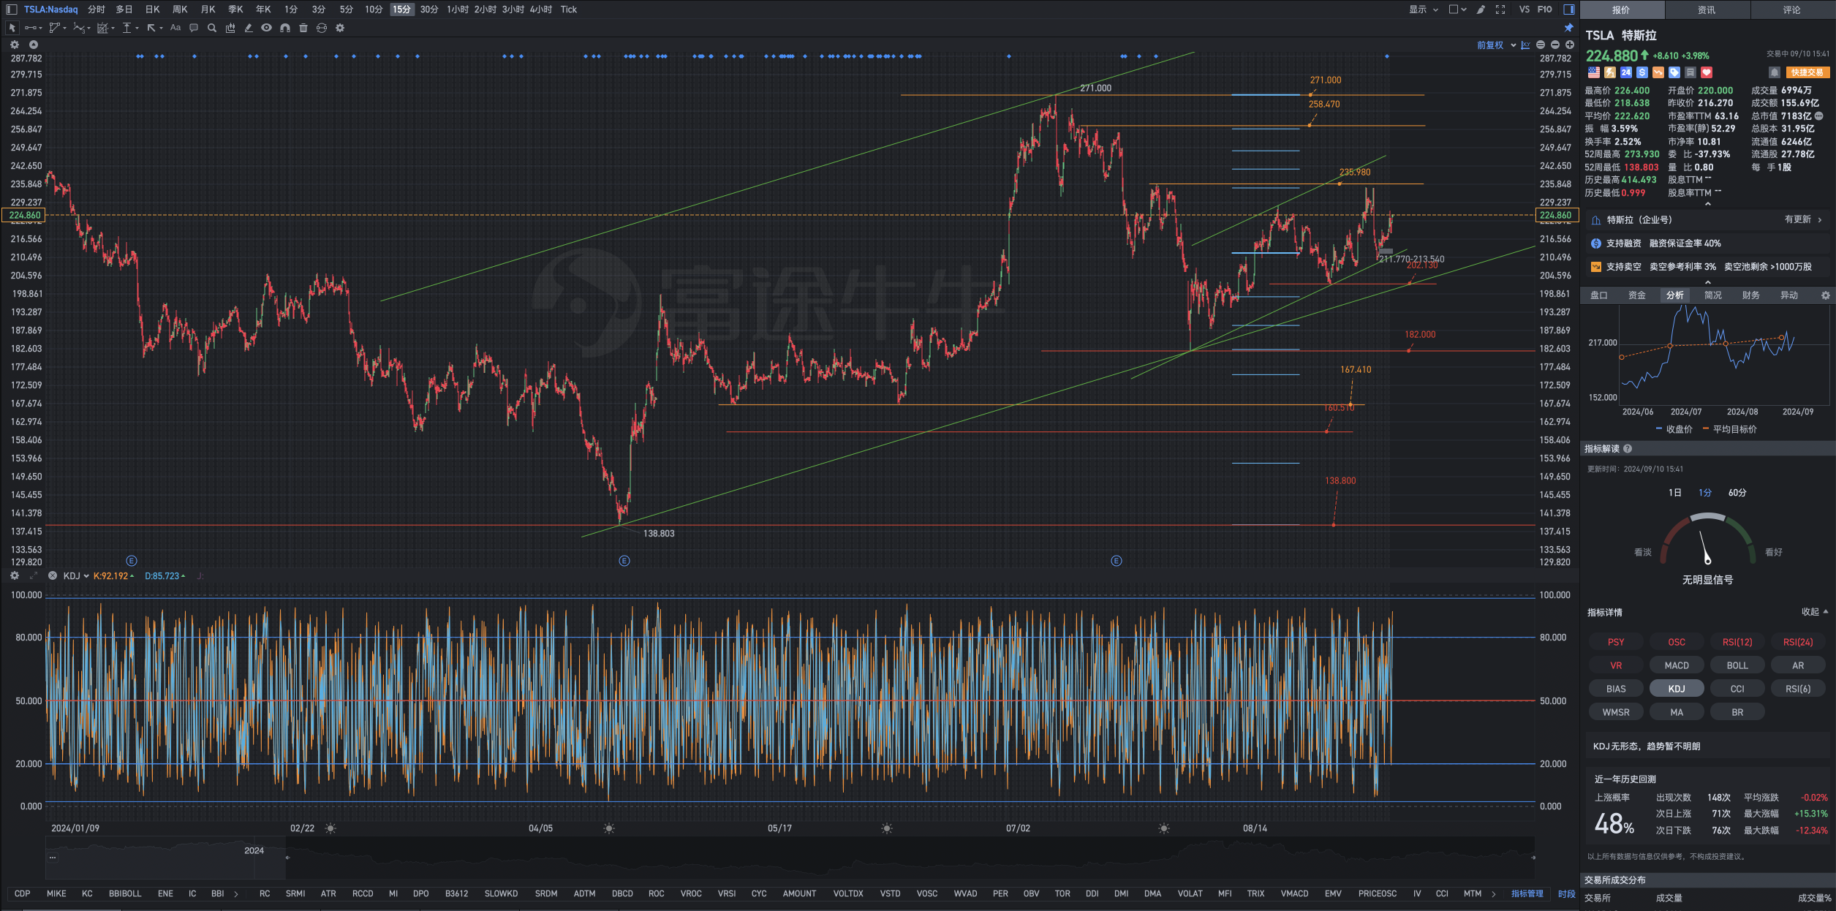Open the KDJ indicator selector dropdown
Image resolution: width=1836 pixels, height=911 pixels.
[x=76, y=575]
